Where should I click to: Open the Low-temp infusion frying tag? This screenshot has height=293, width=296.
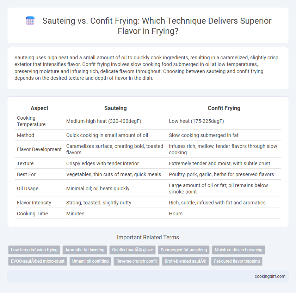[x=34, y=250]
